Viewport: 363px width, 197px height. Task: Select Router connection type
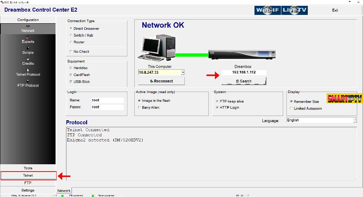pyautogui.click(x=71, y=42)
